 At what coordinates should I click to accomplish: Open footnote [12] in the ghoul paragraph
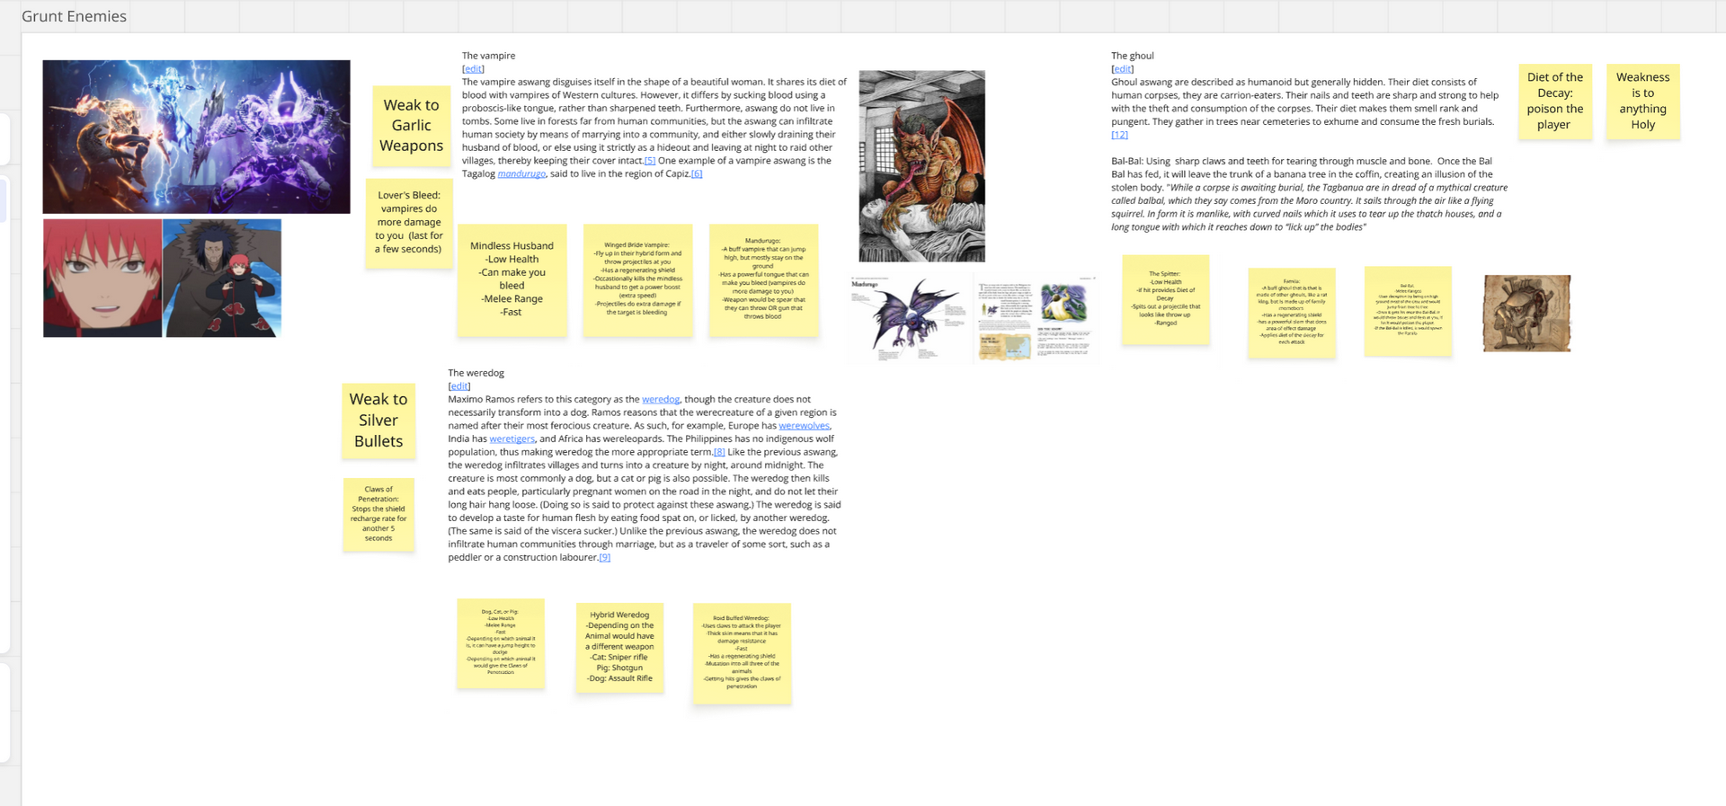[1119, 135]
